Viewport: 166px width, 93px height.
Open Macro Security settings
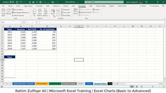[18, 16]
